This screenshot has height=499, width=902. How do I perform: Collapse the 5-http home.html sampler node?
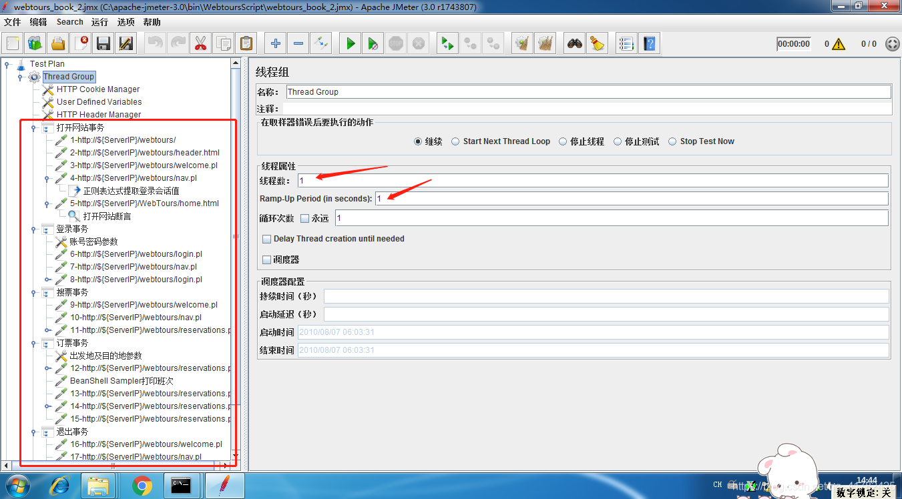[x=47, y=203]
